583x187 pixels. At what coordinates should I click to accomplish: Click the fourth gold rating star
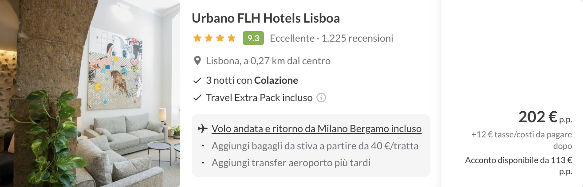(x=231, y=38)
